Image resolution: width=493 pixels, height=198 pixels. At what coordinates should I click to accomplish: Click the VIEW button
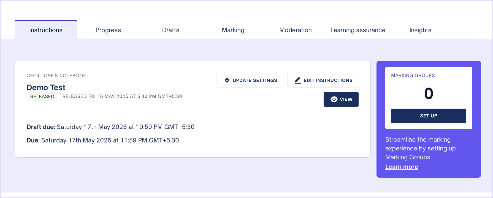341,99
